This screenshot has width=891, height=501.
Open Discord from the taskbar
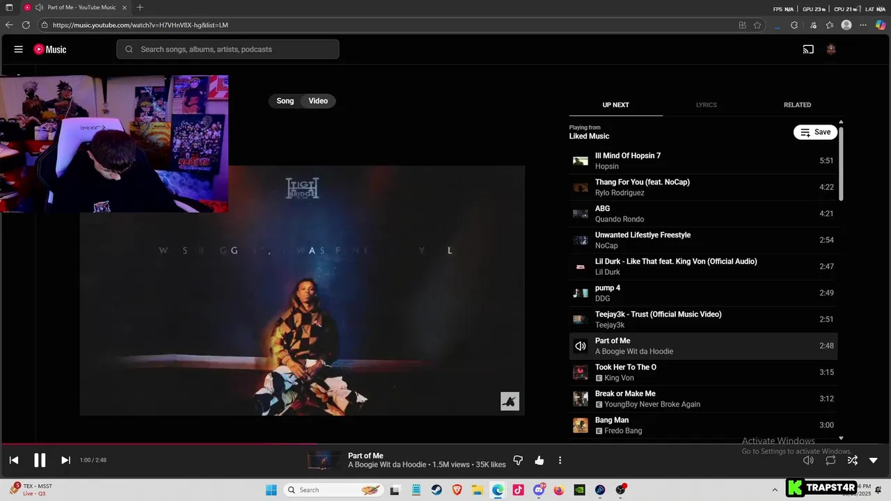point(539,490)
